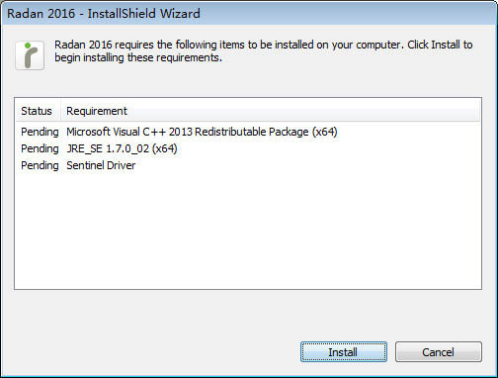Cancel the InstallShield Wizard
498x378 pixels.
439,352
